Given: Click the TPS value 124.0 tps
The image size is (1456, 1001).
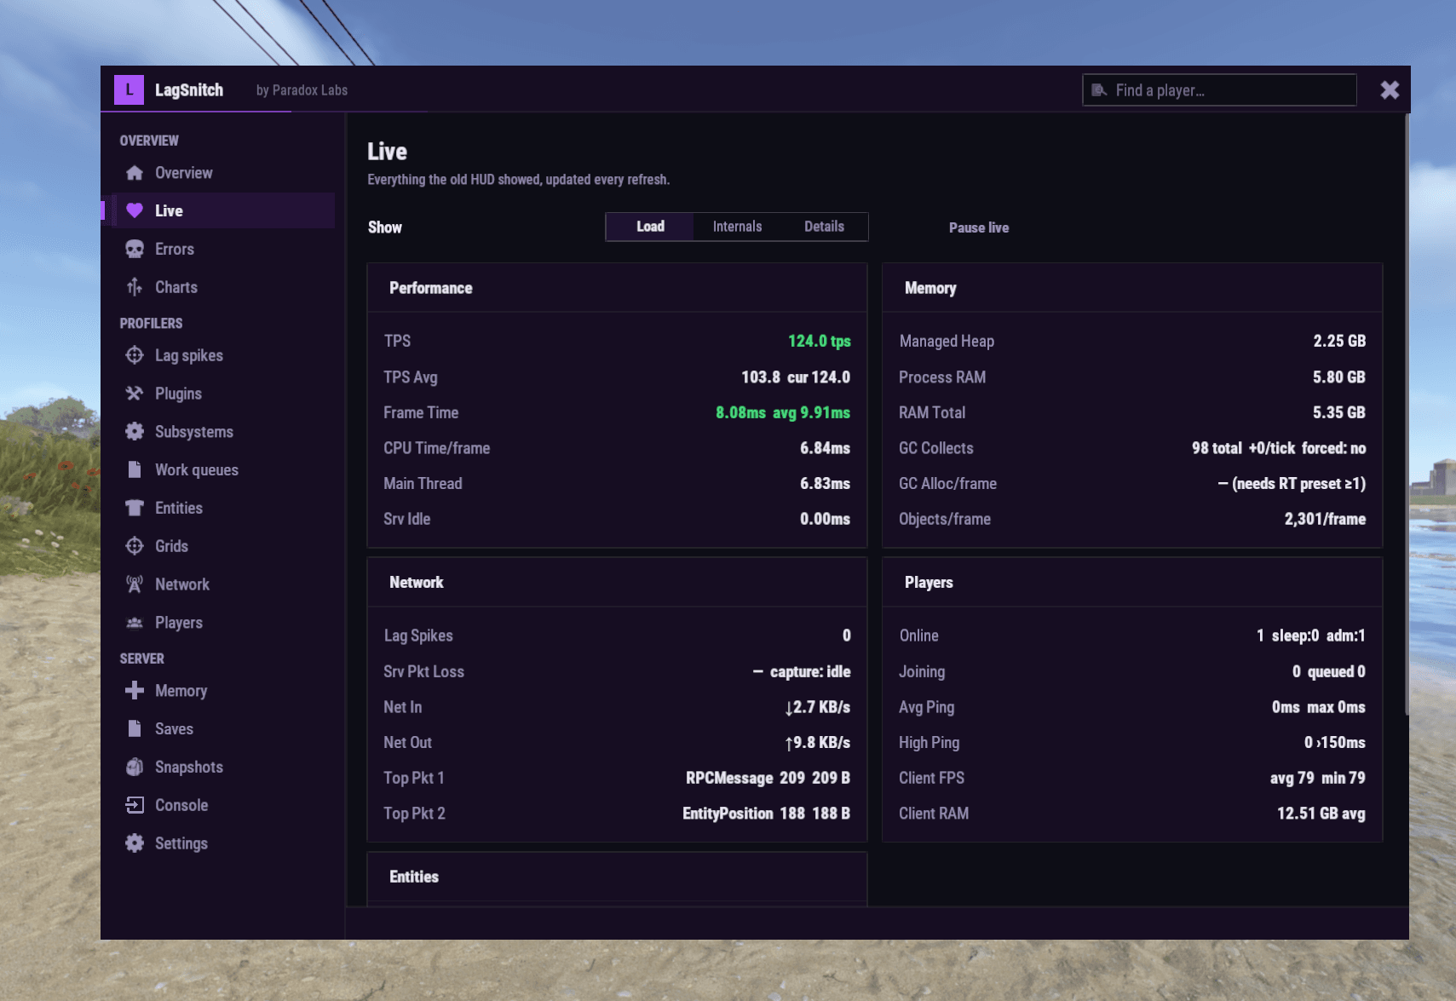Looking at the screenshot, I should (819, 341).
